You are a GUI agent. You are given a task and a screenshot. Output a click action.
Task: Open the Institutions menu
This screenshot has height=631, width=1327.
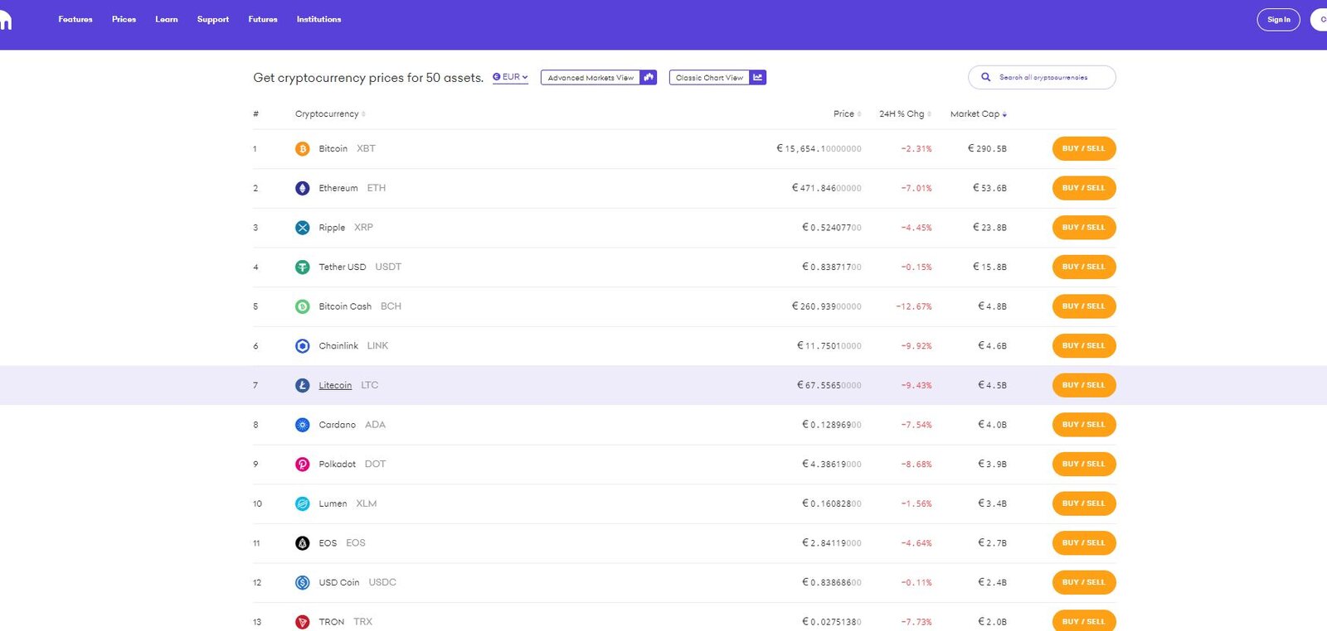pos(318,19)
